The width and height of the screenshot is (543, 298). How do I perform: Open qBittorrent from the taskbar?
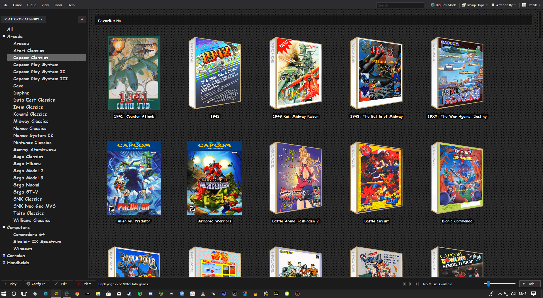point(182,294)
